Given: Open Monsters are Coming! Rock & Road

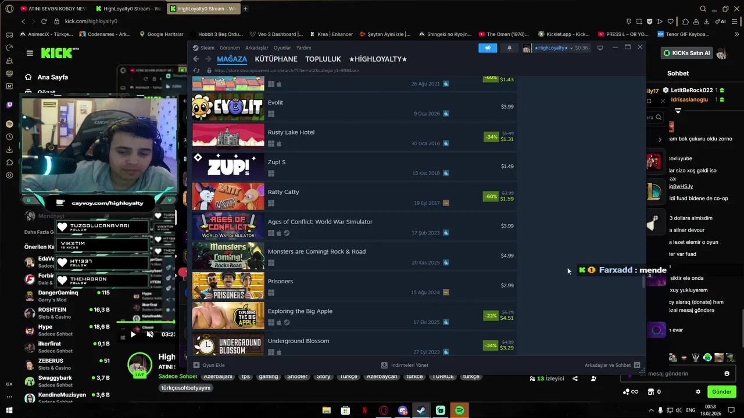Looking at the screenshot, I should (353, 255).
